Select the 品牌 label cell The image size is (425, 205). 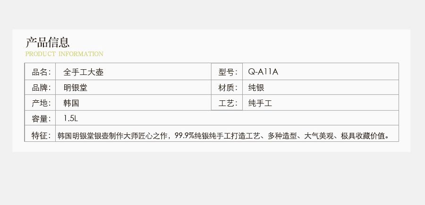pyautogui.click(x=41, y=87)
